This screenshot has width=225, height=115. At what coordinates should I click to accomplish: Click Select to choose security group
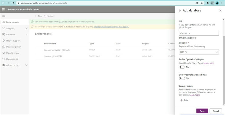[187, 100]
